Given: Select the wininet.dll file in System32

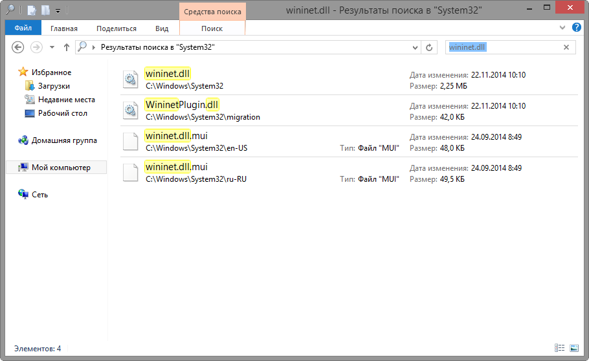Looking at the screenshot, I should click(x=350, y=80).
